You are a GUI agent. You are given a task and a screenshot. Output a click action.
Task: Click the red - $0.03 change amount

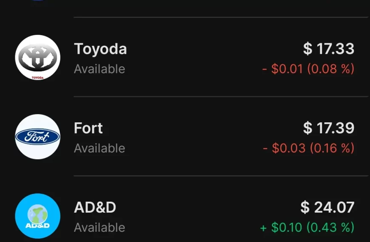(x=284, y=148)
